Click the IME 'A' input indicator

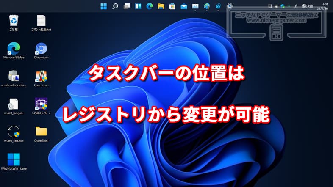point(296,6)
